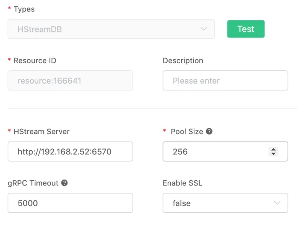The height and width of the screenshot is (226, 297).
Task: Click the gRPC Timeout label text
Action: [x=33, y=183]
